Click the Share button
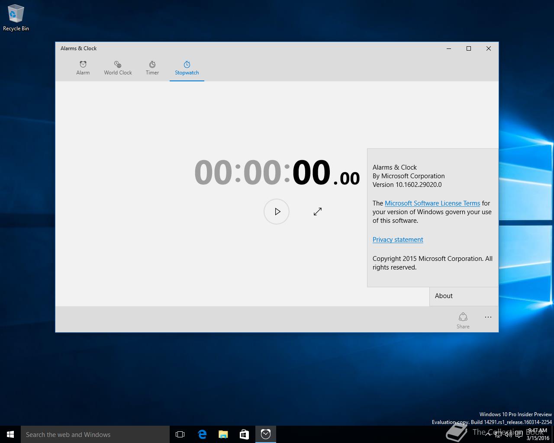This screenshot has height=443, width=554. (x=463, y=320)
